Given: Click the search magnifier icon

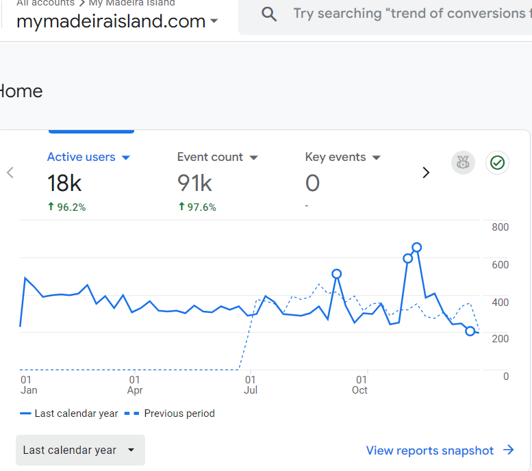Looking at the screenshot, I should click(x=270, y=14).
